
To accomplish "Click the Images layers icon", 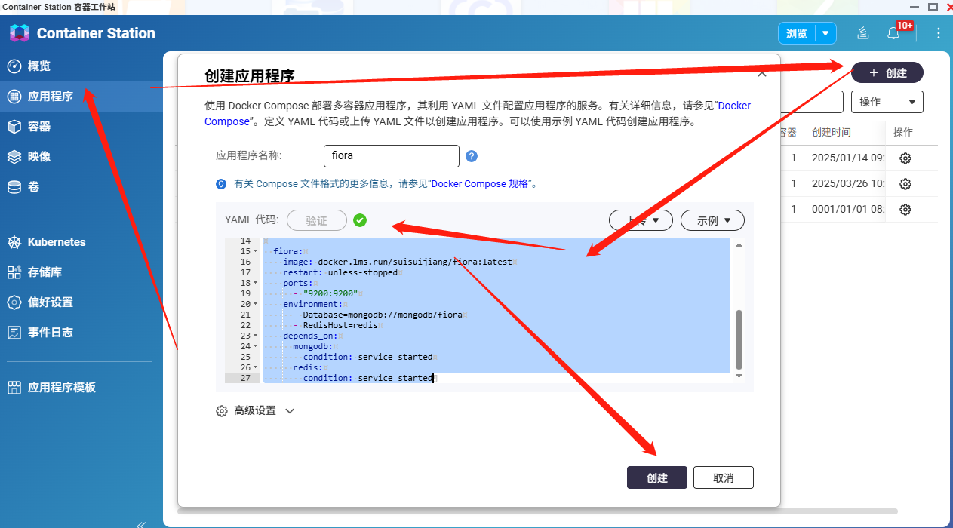I will pyautogui.click(x=14, y=157).
